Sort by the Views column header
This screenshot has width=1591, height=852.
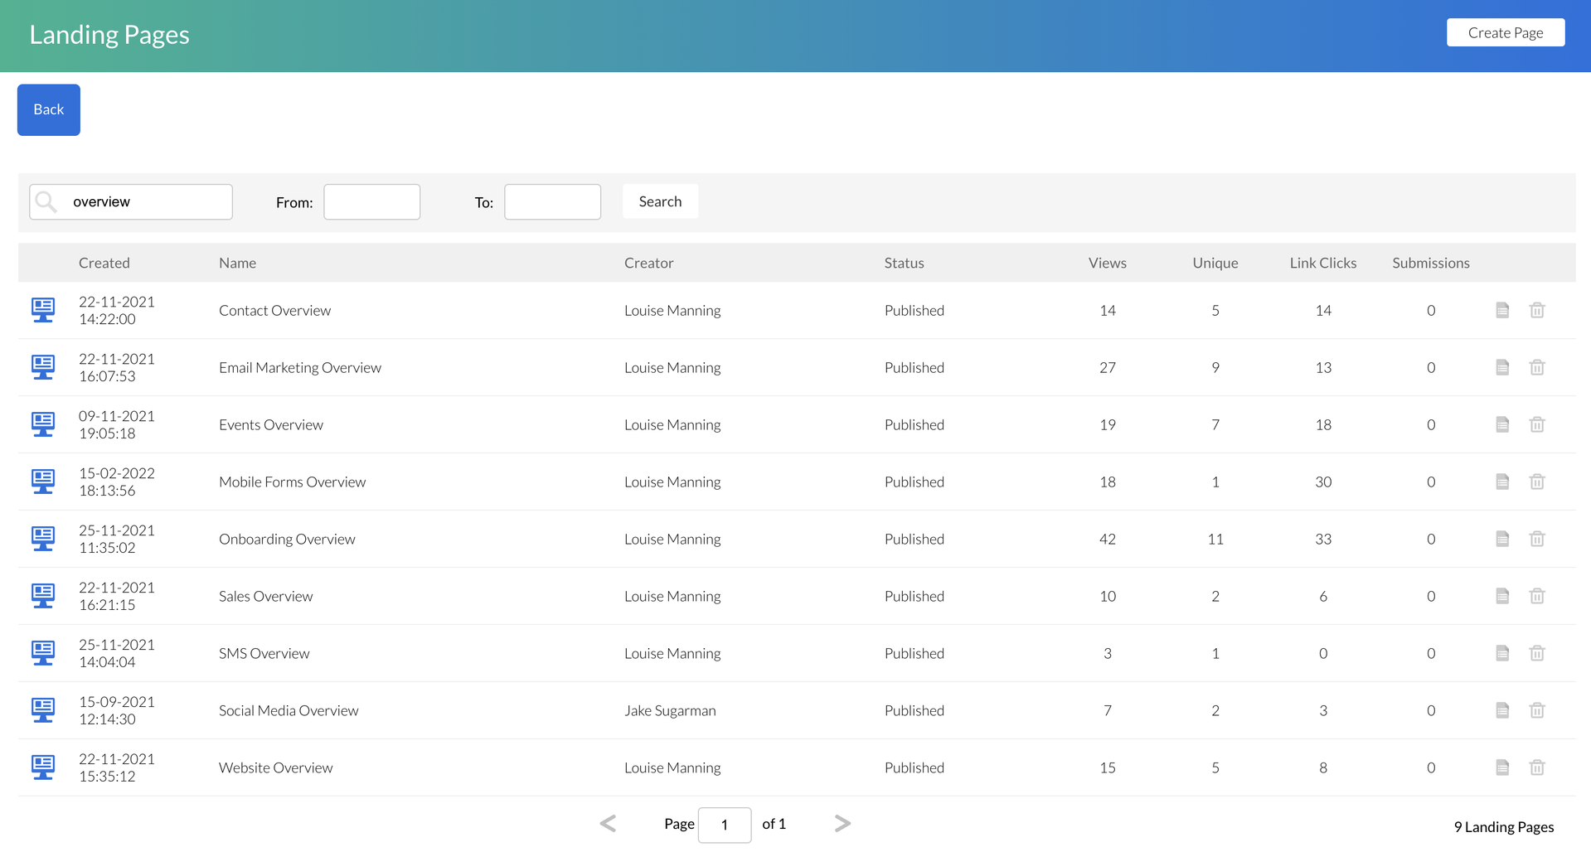pyautogui.click(x=1107, y=263)
